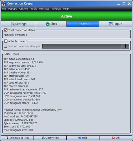Open the Tools menu
Screen dimensions: 133x141
pyautogui.click(x=34, y=9)
